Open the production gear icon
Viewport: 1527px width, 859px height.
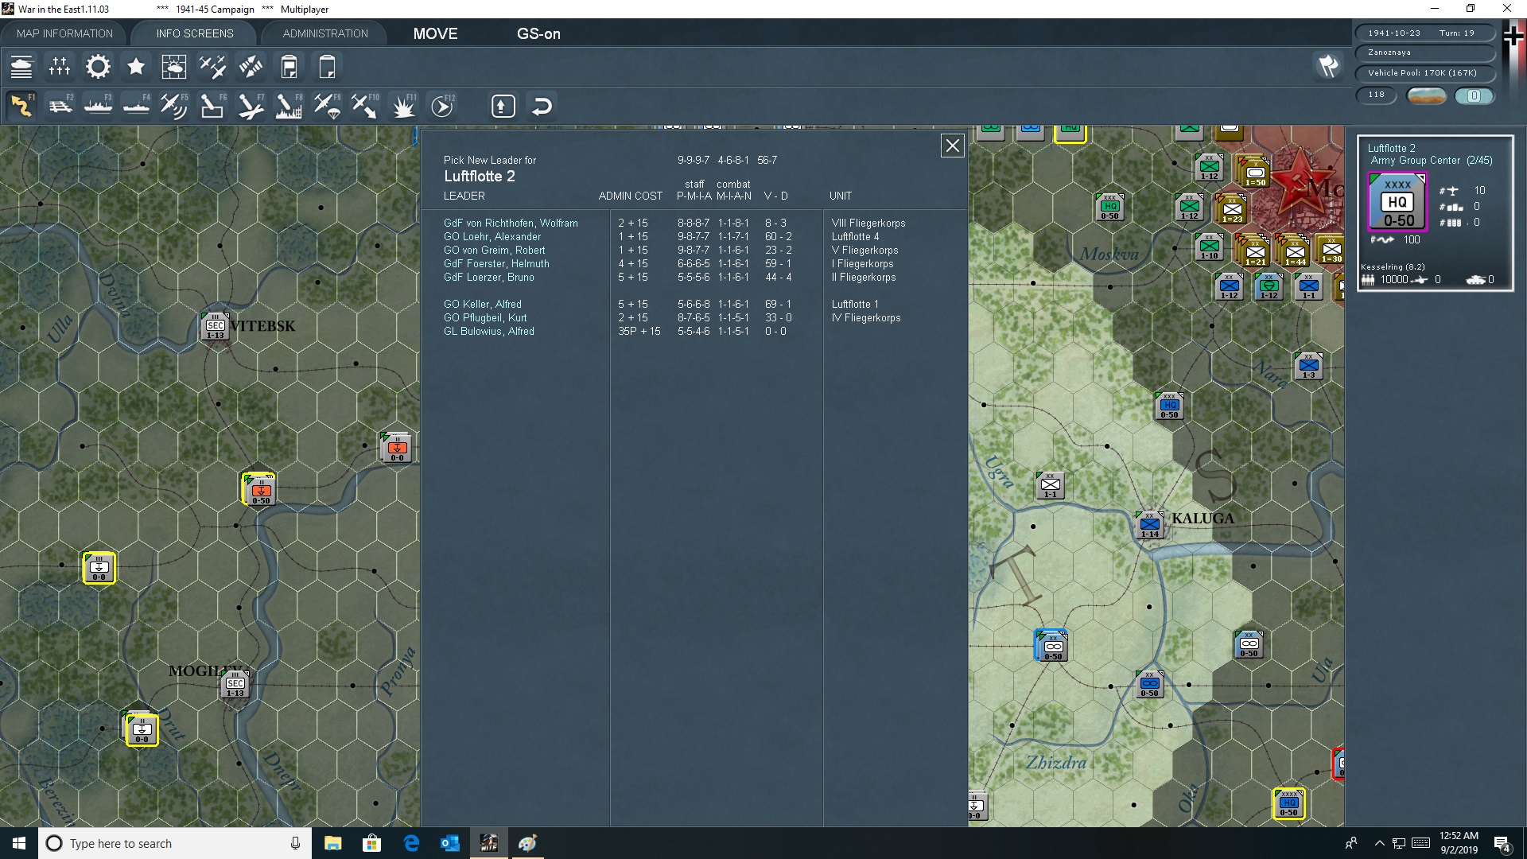tap(98, 67)
